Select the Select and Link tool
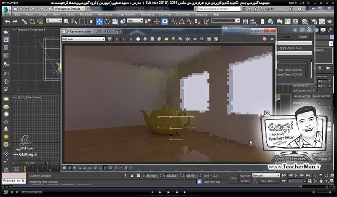 tap(24, 22)
